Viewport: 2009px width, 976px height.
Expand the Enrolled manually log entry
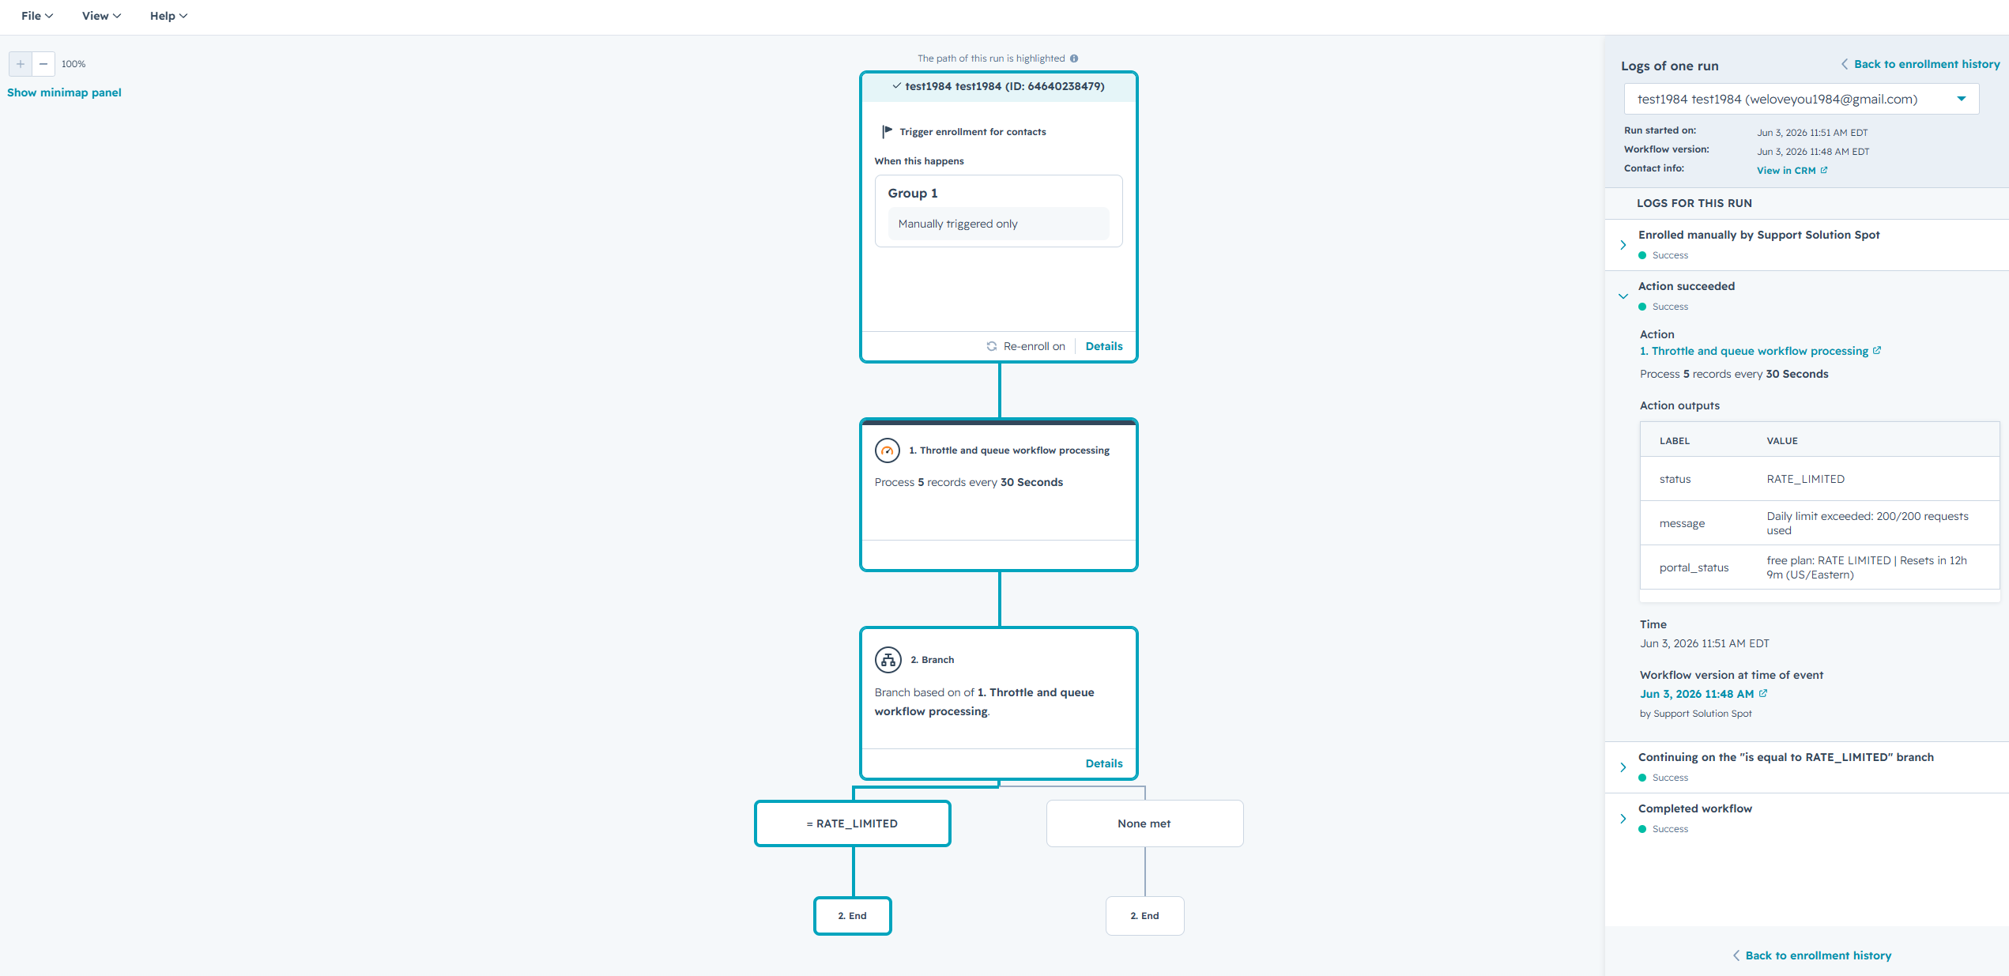1623,245
